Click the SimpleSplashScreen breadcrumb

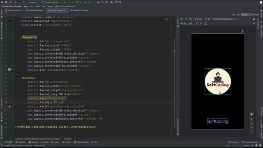point(12,7)
